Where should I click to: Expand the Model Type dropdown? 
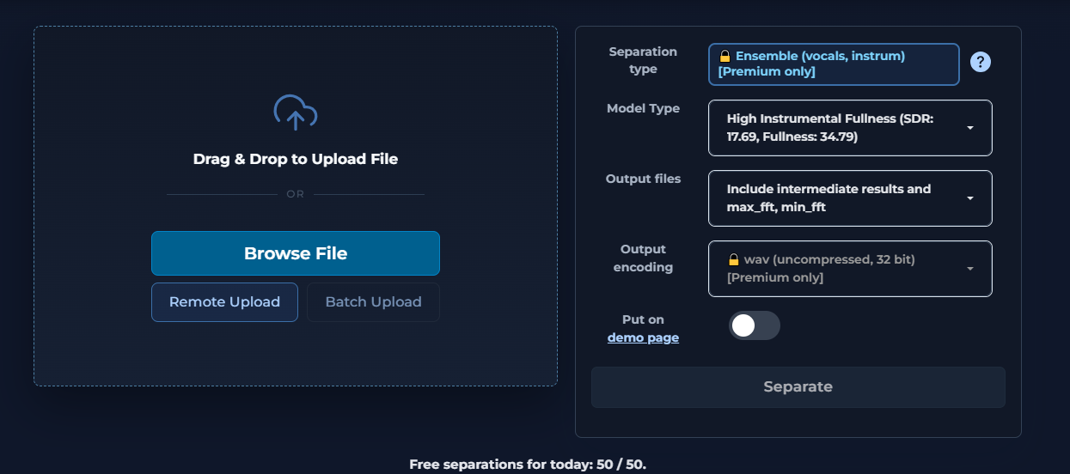(x=850, y=128)
